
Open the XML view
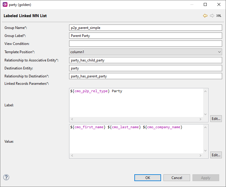coord(219,16)
